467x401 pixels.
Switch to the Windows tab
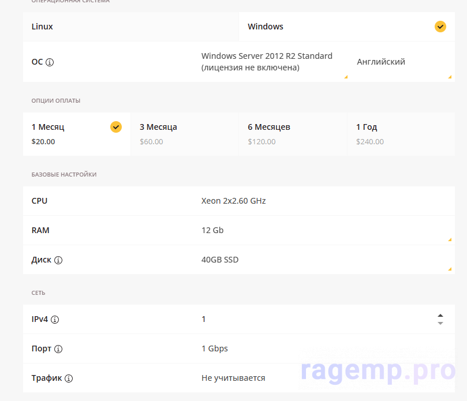pyautogui.click(x=335, y=27)
